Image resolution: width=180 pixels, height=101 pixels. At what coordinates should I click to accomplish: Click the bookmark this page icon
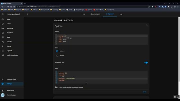[x=14, y=7]
